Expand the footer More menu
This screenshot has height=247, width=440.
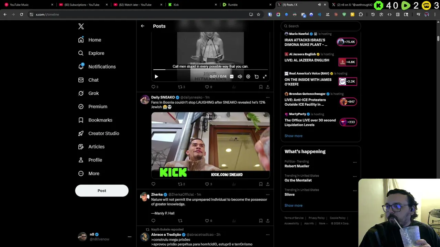pos(323,223)
